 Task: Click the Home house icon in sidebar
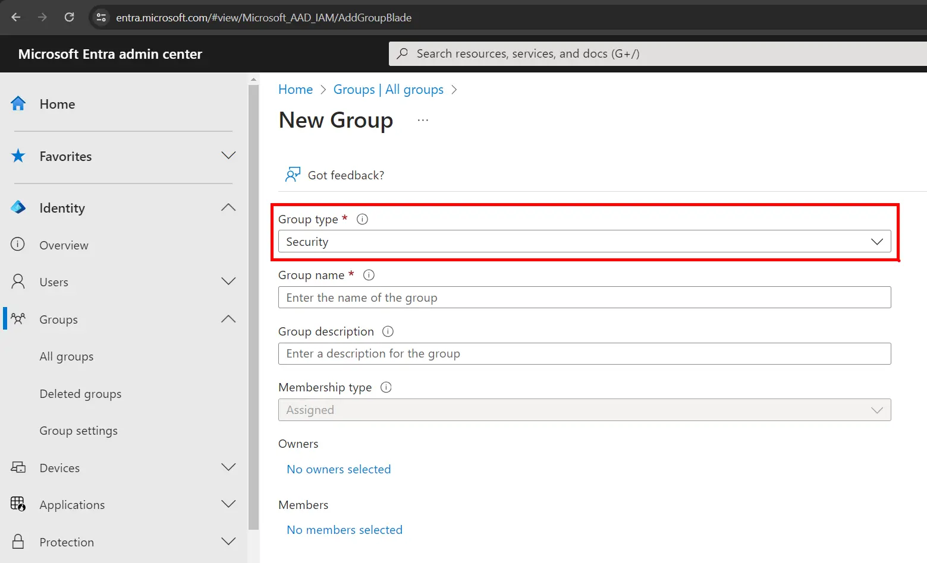pyautogui.click(x=18, y=104)
